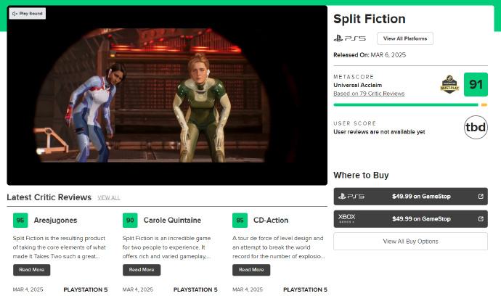
Task: Buy Xbox version for $49.99 on GameStop
Action: 410,218
